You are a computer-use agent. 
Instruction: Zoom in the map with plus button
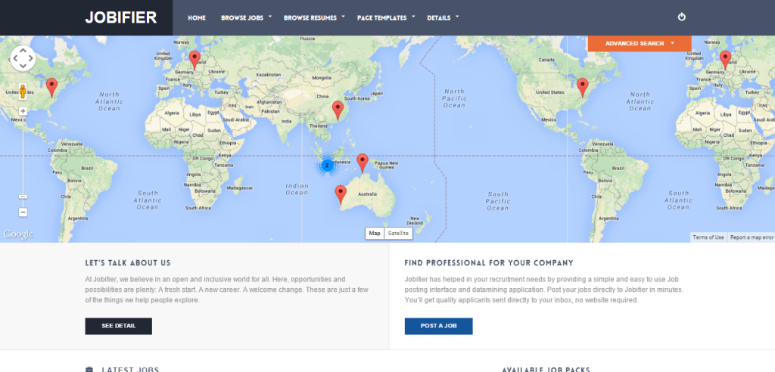23,111
